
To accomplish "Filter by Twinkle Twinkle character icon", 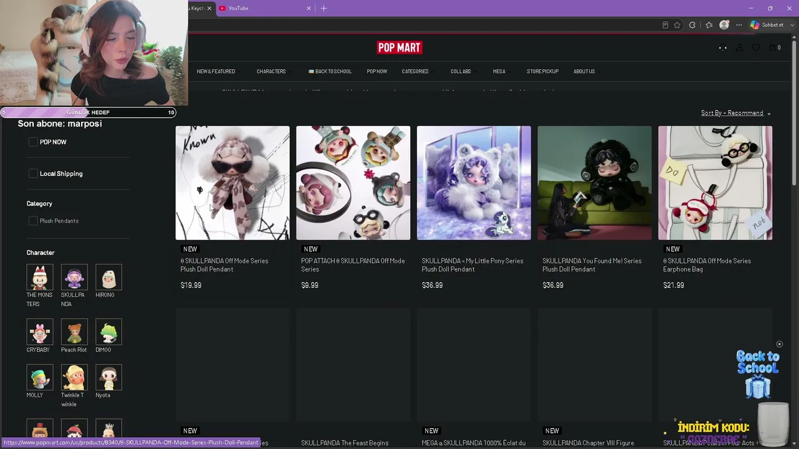I will click(x=74, y=377).
